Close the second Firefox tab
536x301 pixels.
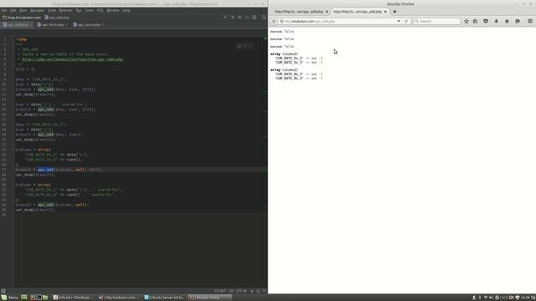pyautogui.click(x=385, y=12)
